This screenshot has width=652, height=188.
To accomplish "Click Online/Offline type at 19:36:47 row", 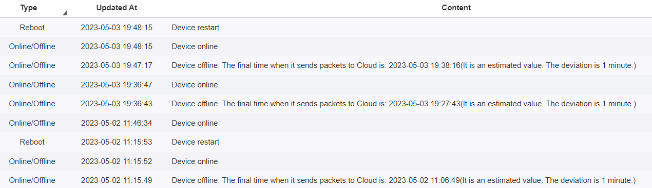I will (x=32, y=85).
